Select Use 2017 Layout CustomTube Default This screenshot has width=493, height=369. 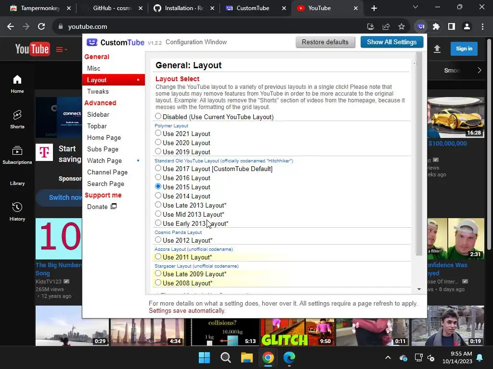pyautogui.click(x=158, y=169)
